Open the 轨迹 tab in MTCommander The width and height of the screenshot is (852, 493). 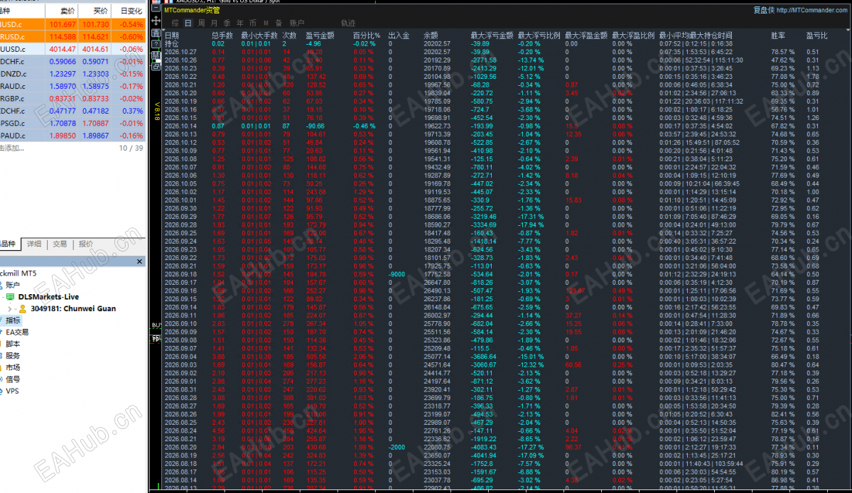[347, 23]
